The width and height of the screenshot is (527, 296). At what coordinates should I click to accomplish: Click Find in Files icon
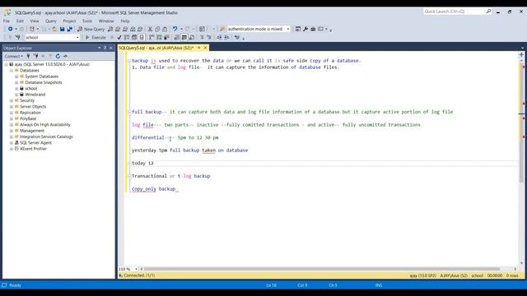[x=222, y=30]
